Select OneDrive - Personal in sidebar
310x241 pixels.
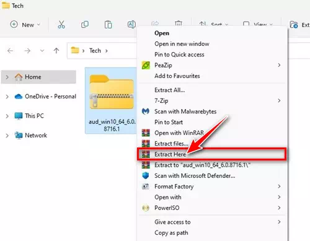click(45, 97)
